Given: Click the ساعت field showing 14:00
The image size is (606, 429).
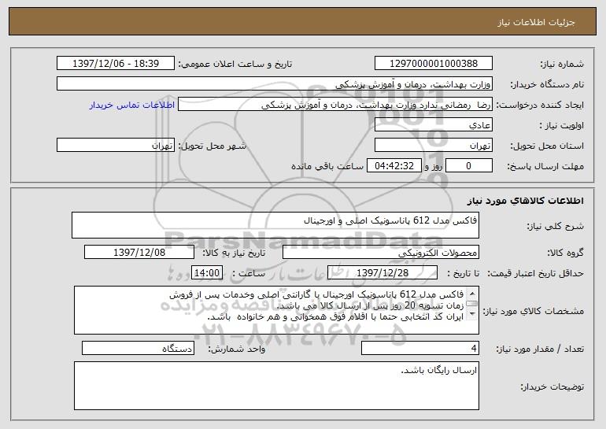Looking at the screenshot, I should click(207, 273).
